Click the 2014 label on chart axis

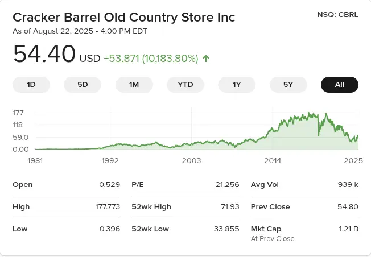pos(273,161)
